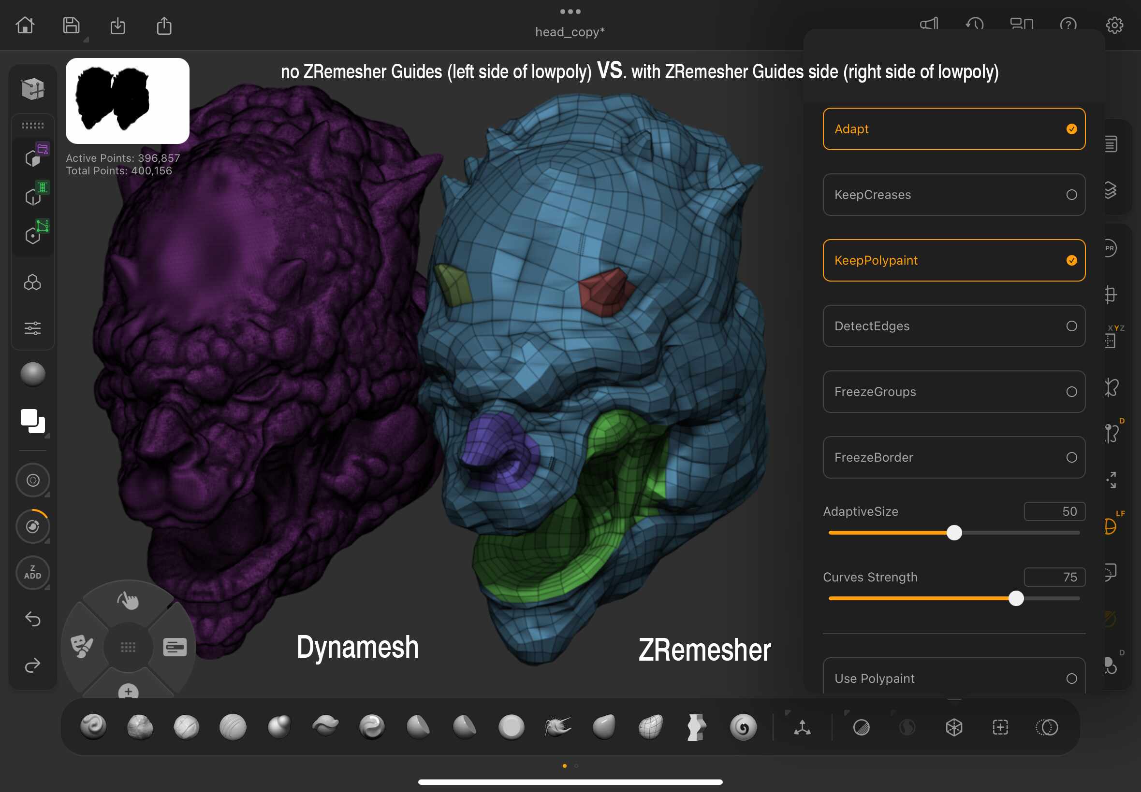This screenshot has height=792, width=1141.
Task: Expand color swatch corner arrow
Action: pyautogui.click(x=48, y=436)
